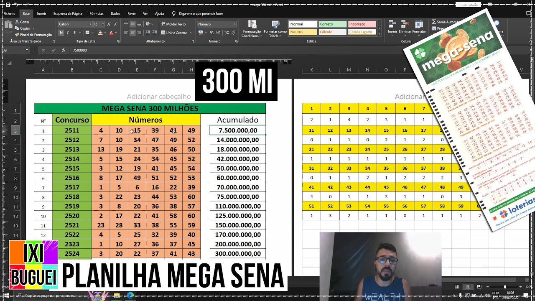
Task: Align text right icon
Action: coord(140,33)
